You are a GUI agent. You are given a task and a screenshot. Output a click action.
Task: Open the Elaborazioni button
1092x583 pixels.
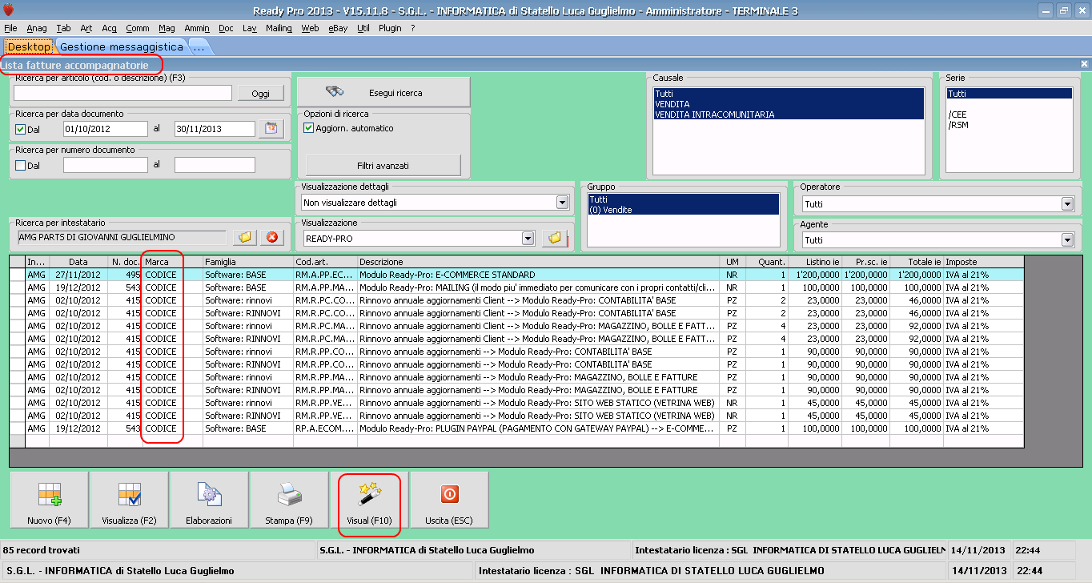click(209, 500)
